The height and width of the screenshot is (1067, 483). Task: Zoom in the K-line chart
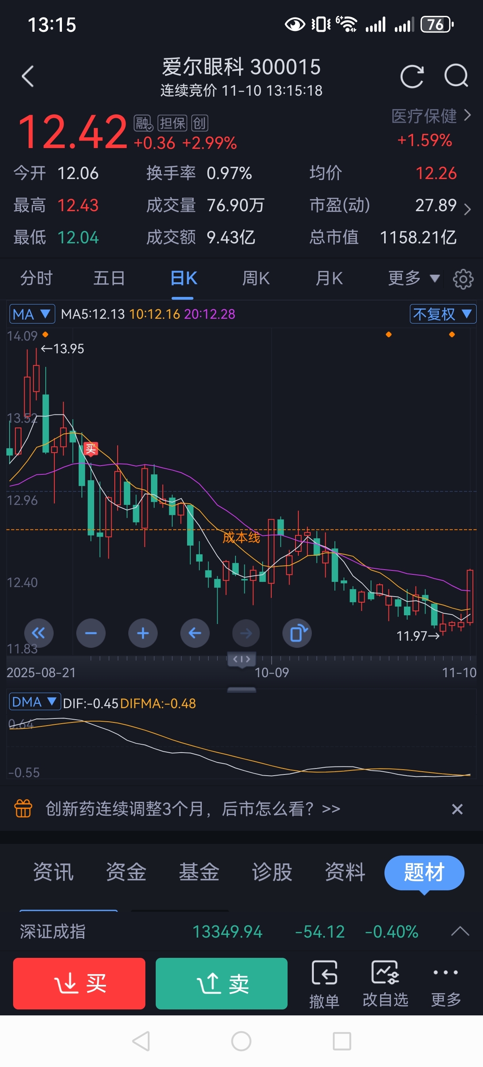pyautogui.click(x=143, y=633)
